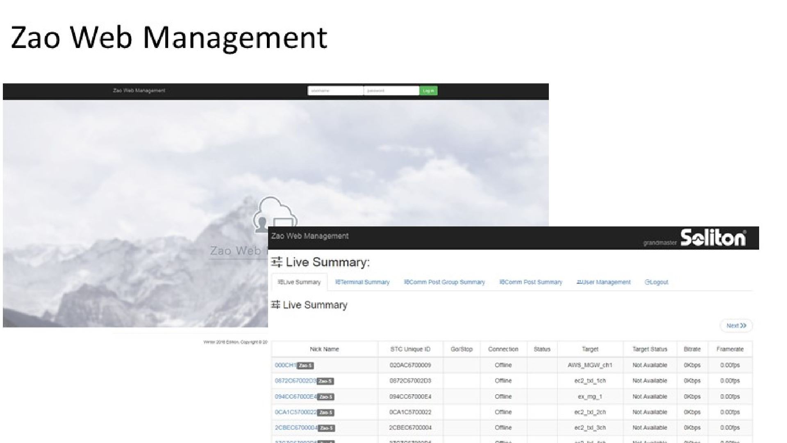Click the Logout tab
Image resolution: width=787 pixels, height=443 pixels.
coord(657,282)
